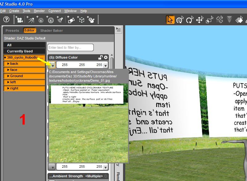Select the Bone joint editor tool
Viewport: 247px width, 181px height.
pos(220,20)
